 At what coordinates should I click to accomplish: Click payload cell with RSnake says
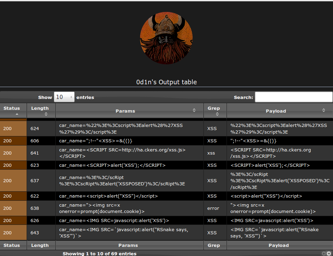point(280,233)
